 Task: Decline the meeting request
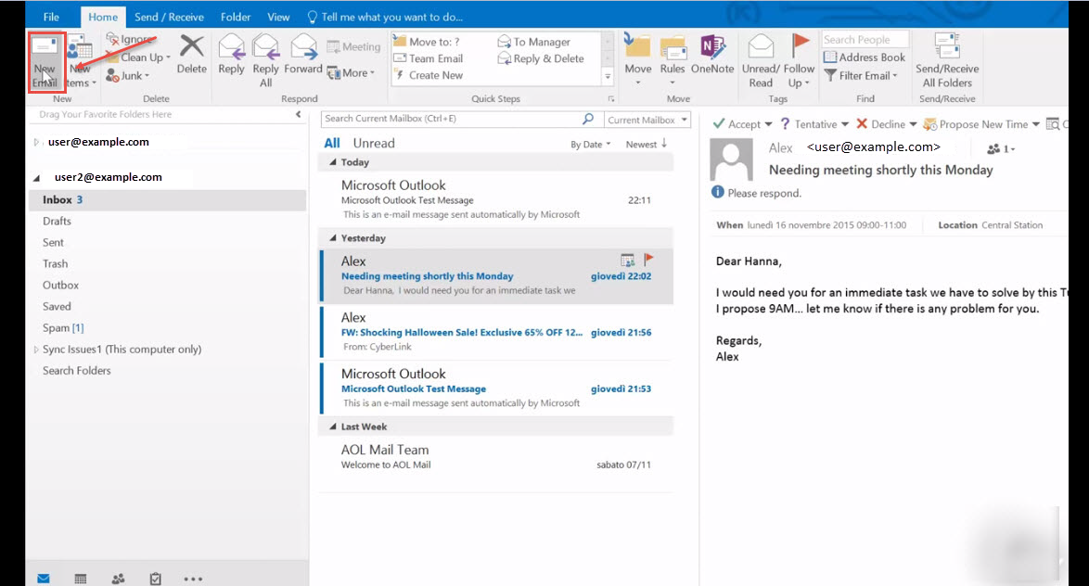885,122
